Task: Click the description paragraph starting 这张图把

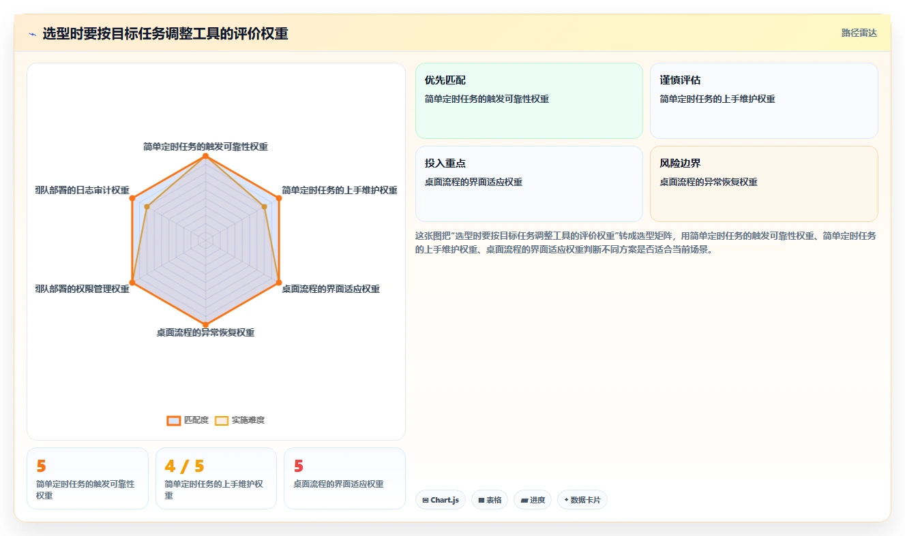Action: click(x=646, y=242)
